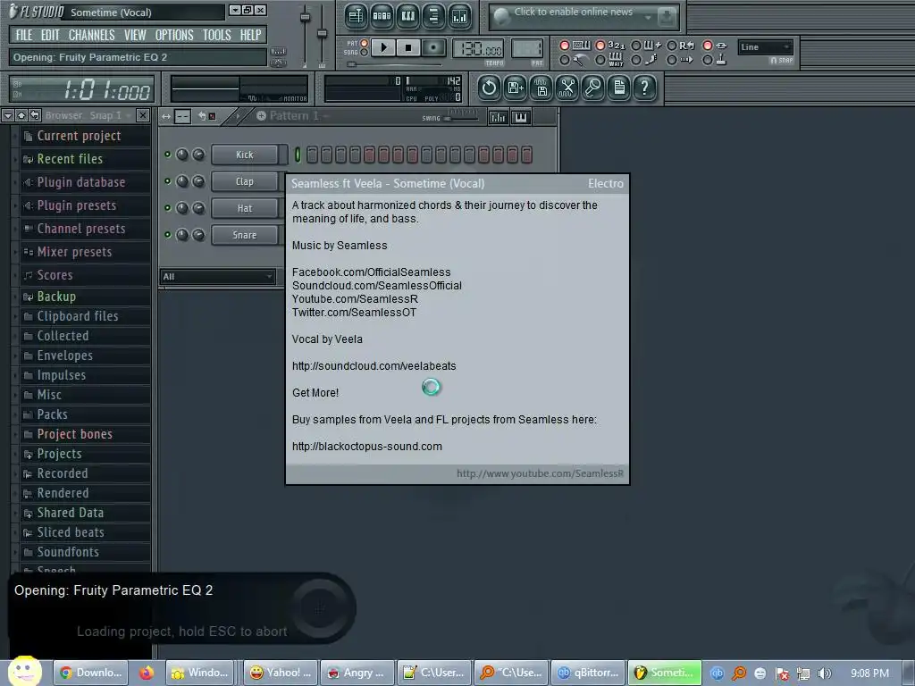
Task: Click the Clap channel button
Action: click(245, 181)
